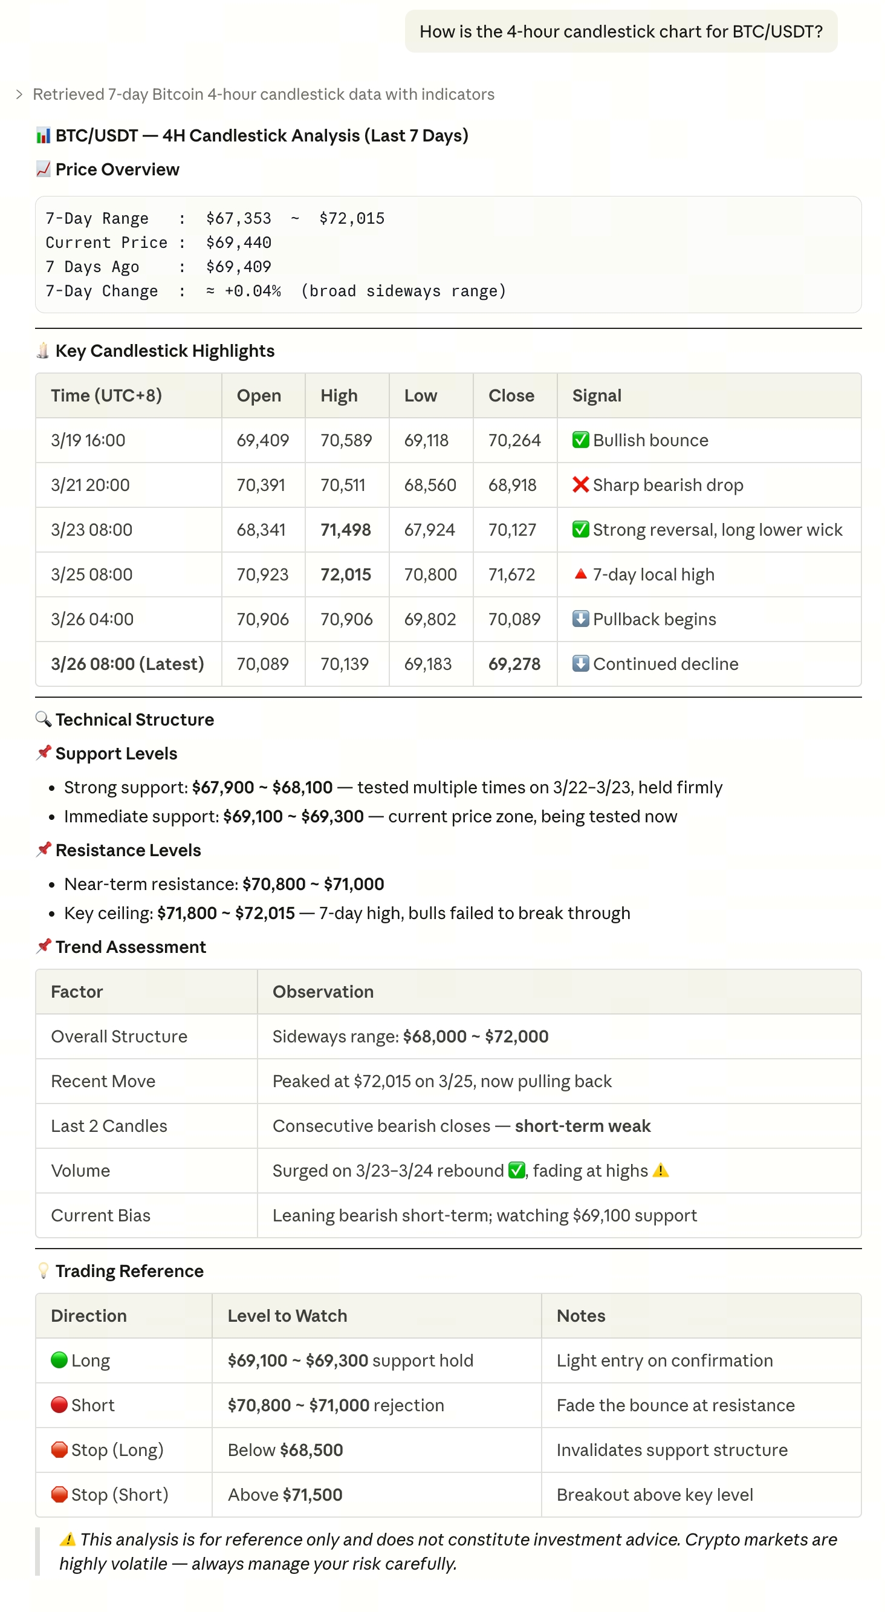
Task: Click the red triangle in 7-day local high
Action: coord(580,574)
